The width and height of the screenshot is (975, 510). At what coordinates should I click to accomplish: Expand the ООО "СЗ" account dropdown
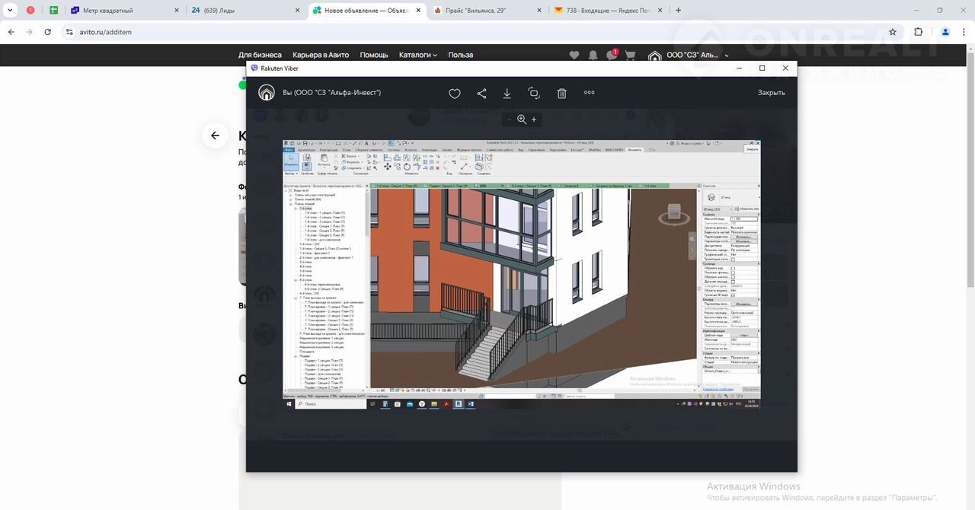[x=693, y=55]
